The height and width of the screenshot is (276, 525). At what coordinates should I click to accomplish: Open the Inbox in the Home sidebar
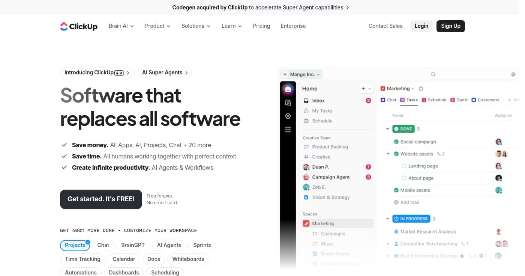click(x=318, y=100)
